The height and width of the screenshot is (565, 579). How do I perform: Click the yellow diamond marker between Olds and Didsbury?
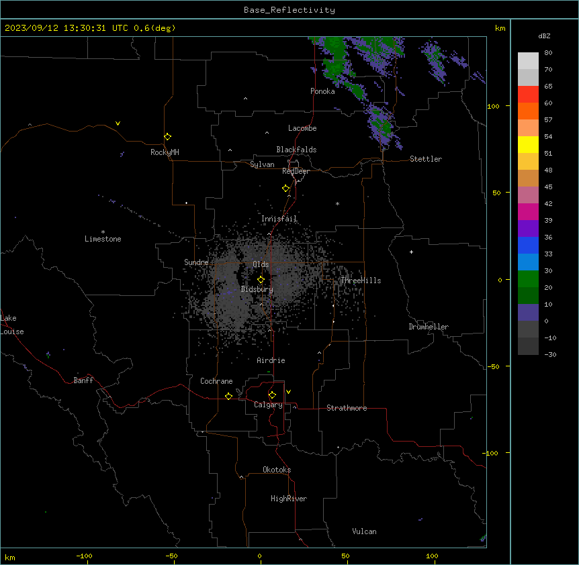(x=261, y=280)
